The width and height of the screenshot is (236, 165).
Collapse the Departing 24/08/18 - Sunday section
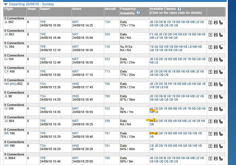[6, 4]
